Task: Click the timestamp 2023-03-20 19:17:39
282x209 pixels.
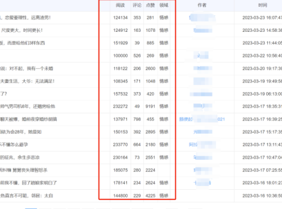Action: pos(262,68)
